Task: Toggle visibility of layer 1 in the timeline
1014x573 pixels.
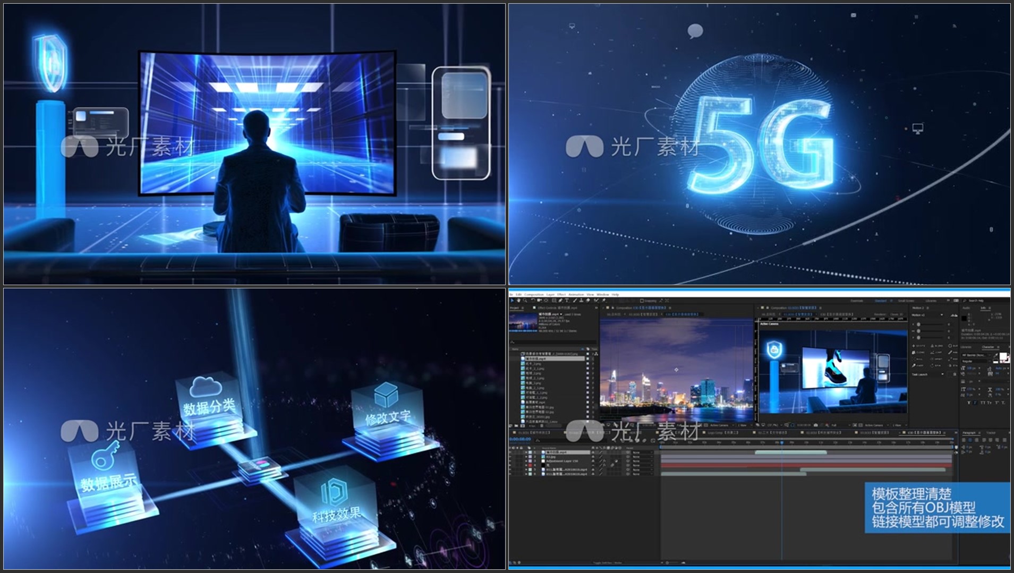Action: click(511, 452)
